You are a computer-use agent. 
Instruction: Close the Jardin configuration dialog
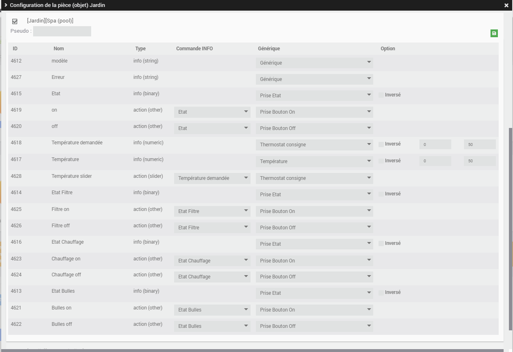coord(506,5)
